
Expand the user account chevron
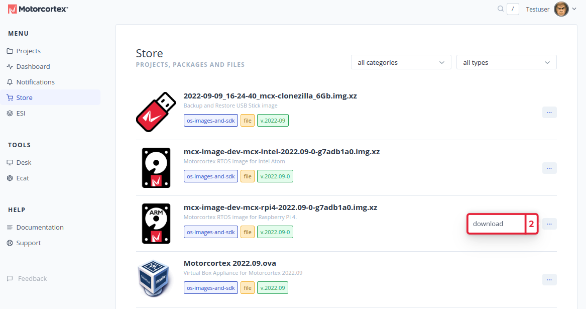click(x=574, y=9)
